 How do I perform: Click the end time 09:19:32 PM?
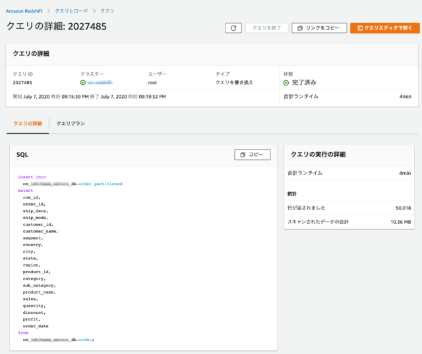pyautogui.click(x=152, y=97)
